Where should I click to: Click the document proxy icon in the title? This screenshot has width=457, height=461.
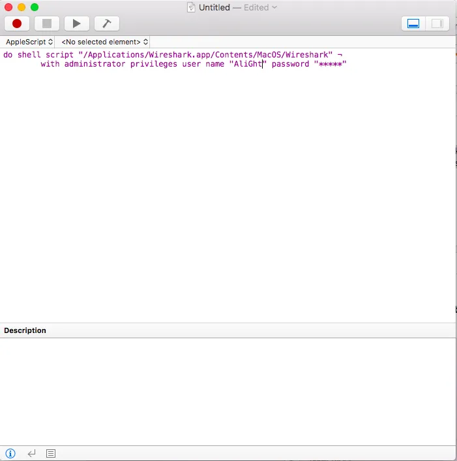(x=191, y=7)
